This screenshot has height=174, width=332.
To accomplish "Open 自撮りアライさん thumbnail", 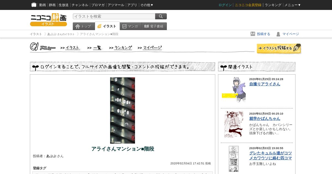I will 234,89.
